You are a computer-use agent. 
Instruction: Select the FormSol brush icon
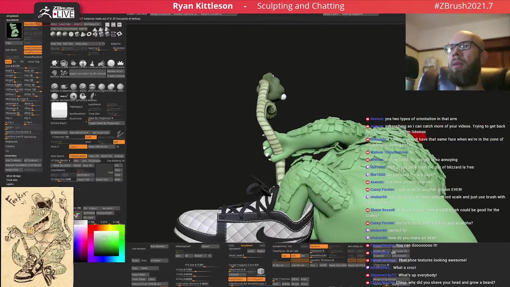click(111, 87)
